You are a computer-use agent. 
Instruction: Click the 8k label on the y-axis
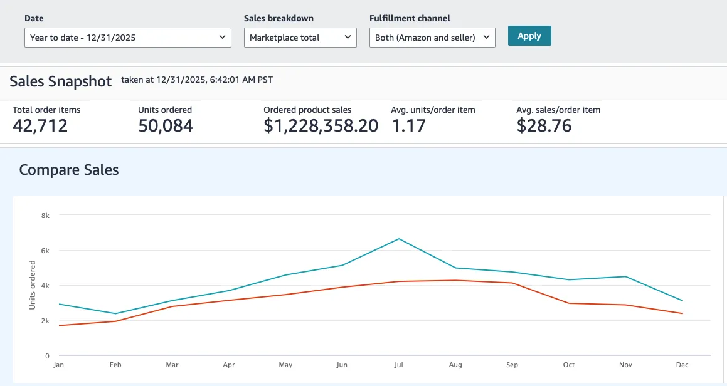tap(45, 215)
